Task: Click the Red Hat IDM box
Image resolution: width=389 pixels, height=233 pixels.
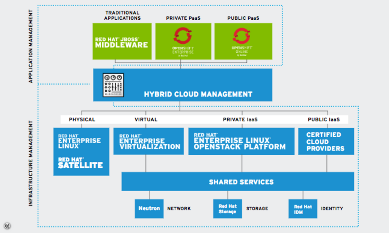Action: tap(303, 208)
